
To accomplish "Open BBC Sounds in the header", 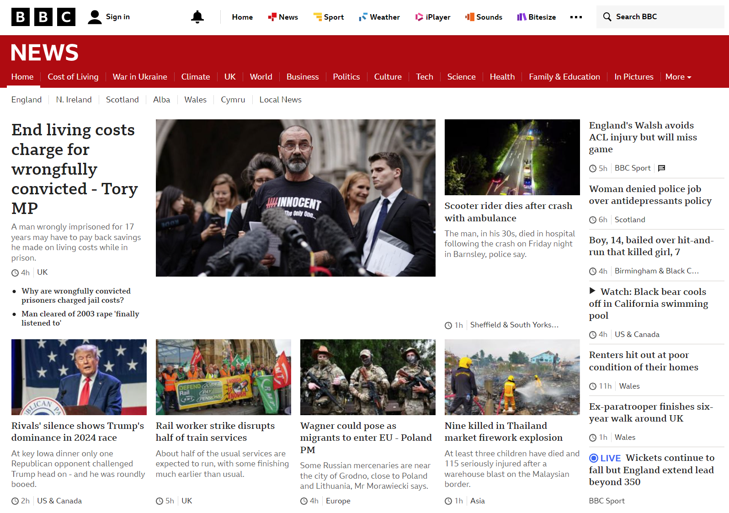I will pyautogui.click(x=484, y=17).
